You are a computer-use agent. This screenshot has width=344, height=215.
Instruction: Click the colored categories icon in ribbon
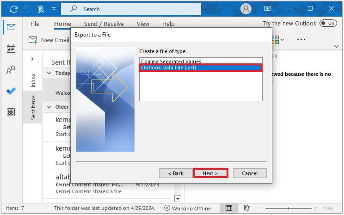coord(275,40)
